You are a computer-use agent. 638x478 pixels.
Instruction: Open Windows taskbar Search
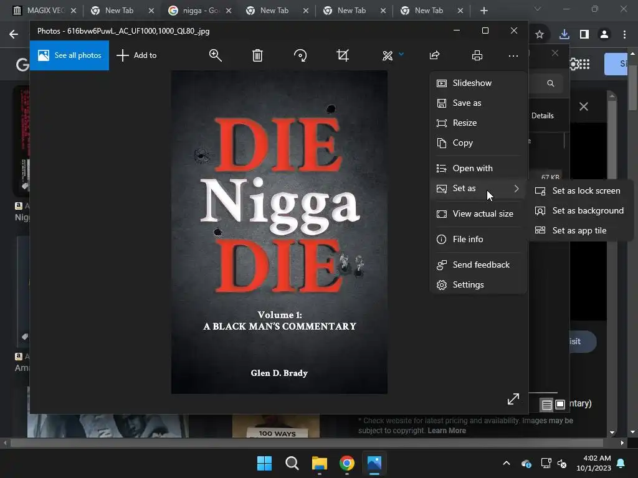(x=292, y=463)
